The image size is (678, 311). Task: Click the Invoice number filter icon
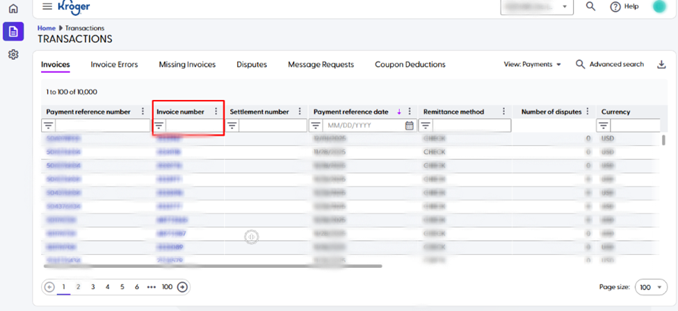(x=159, y=126)
